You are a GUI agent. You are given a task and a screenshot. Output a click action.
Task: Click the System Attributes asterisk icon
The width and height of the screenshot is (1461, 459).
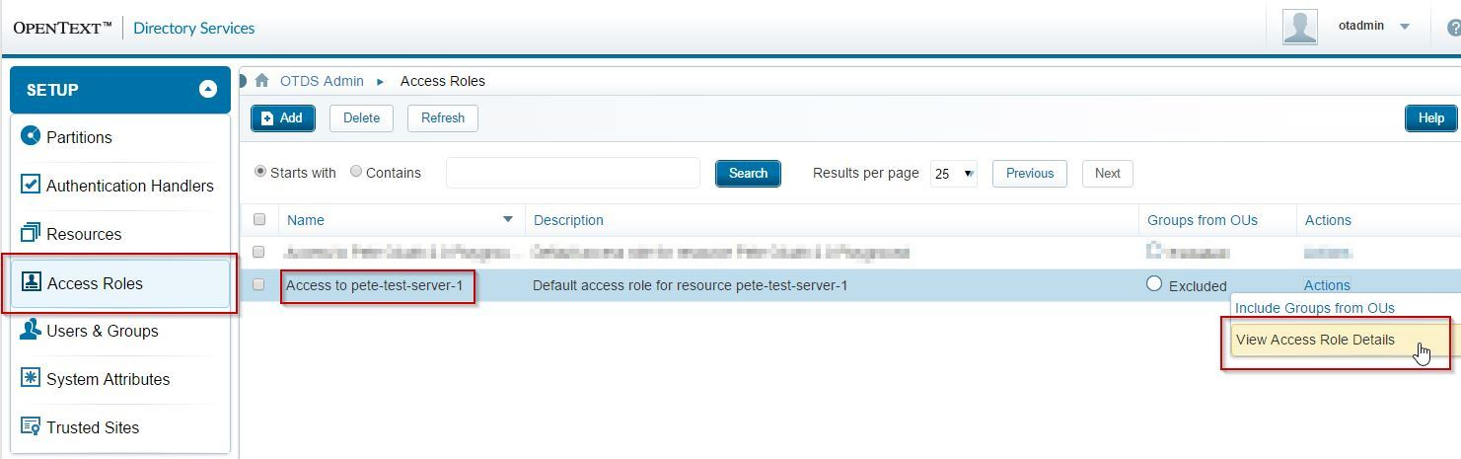(x=31, y=378)
